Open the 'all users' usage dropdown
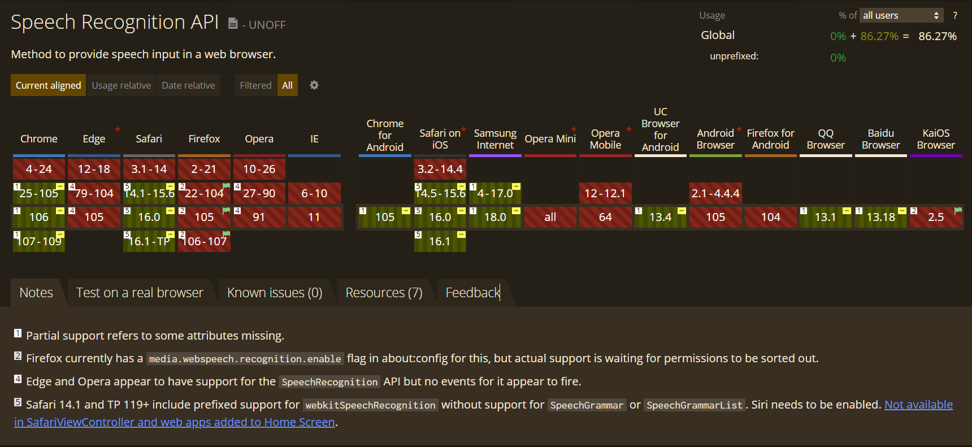This screenshot has height=447, width=972. (901, 15)
